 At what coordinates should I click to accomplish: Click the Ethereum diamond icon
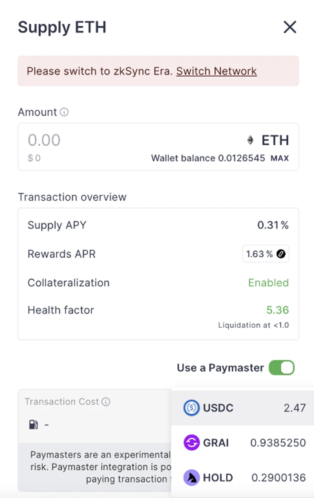pos(250,140)
